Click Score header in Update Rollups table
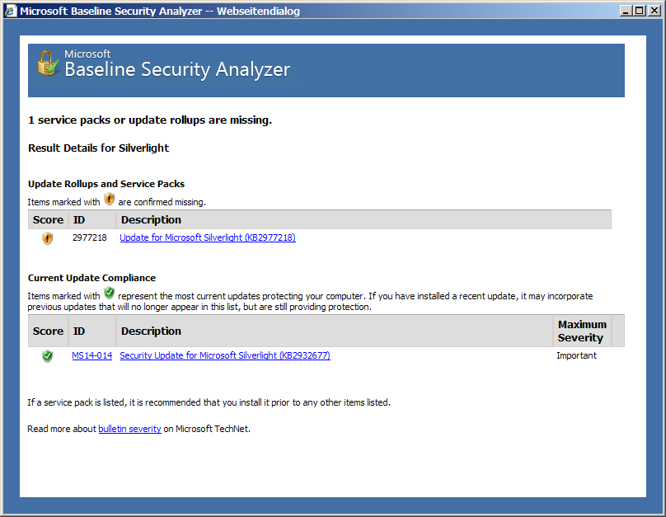The image size is (666, 517). (48, 220)
